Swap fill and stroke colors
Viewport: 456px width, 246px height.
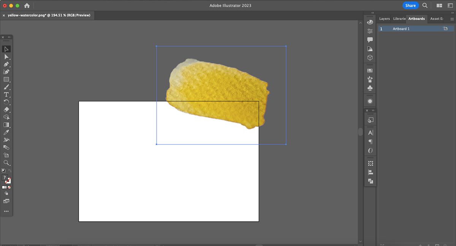10,171
